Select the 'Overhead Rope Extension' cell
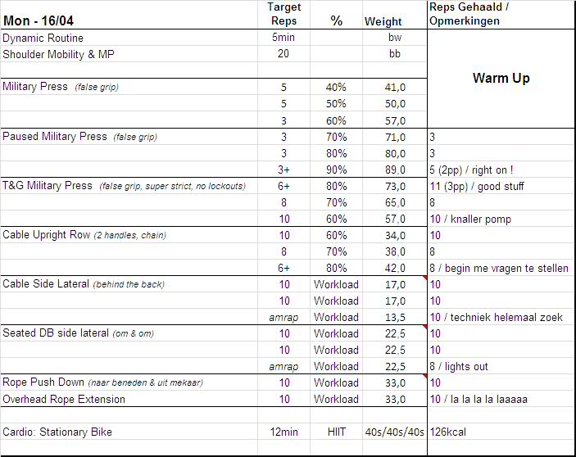Image resolution: width=576 pixels, height=457 pixels. (x=64, y=399)
